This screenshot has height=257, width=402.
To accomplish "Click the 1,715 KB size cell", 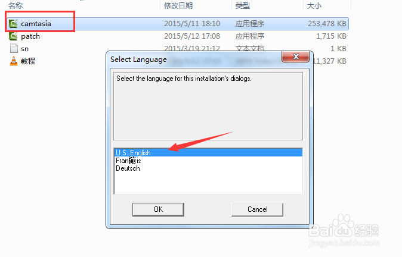I will 331,36.
